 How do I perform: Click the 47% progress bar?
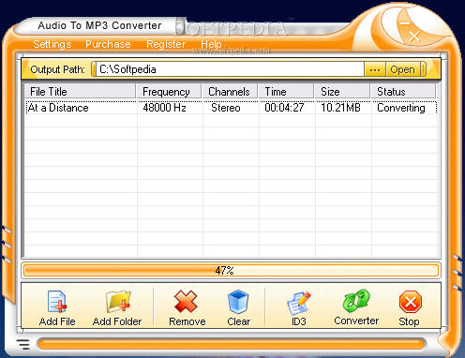[x=231, y=271]
